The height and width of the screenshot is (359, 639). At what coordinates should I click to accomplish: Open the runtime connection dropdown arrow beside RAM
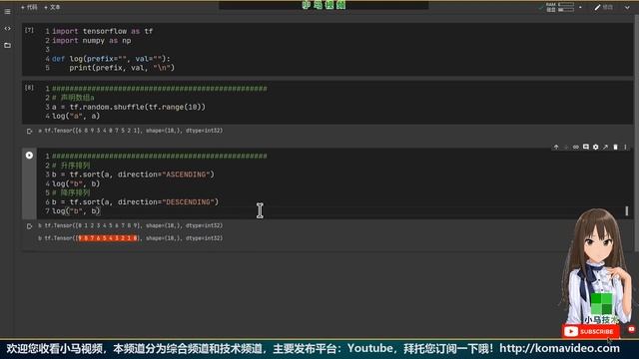(x=580, y=7)
